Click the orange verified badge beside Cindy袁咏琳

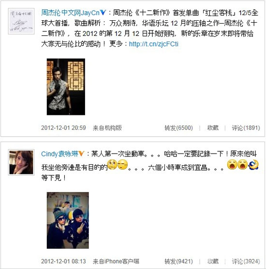coord(81,154)
